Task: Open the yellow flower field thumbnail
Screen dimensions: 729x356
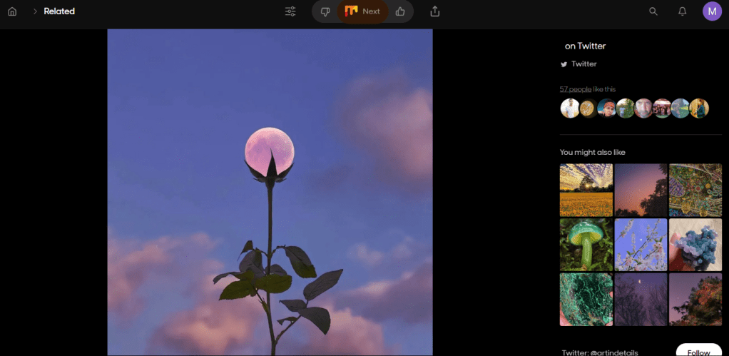Action: tap(586, 190)
